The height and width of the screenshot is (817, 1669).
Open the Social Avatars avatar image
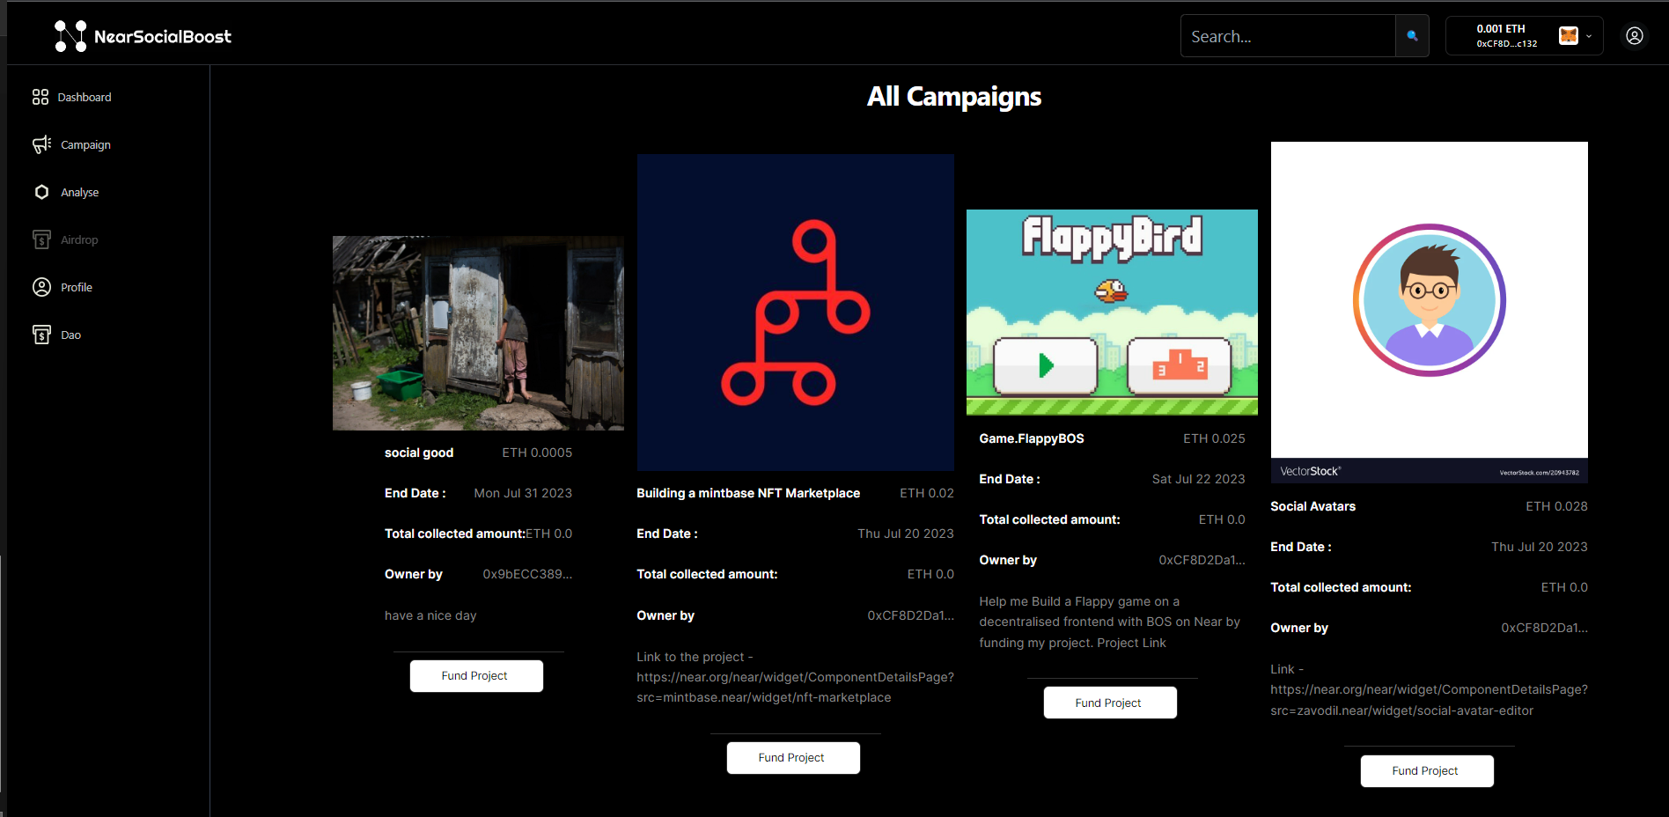1430,313
